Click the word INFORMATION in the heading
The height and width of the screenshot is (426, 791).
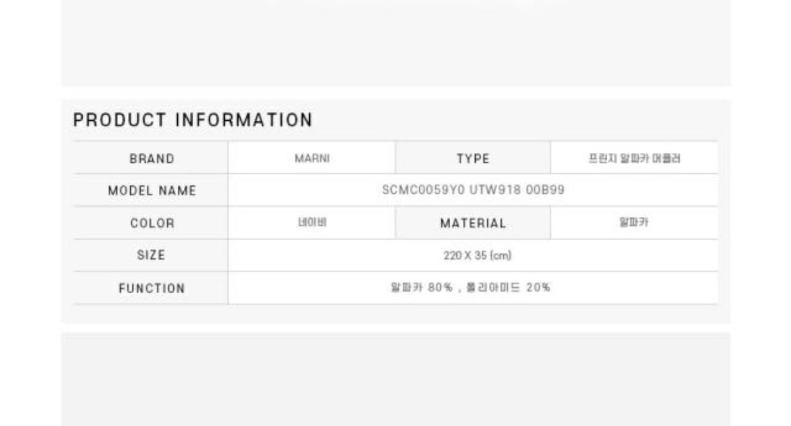click(x=244, y=120)
